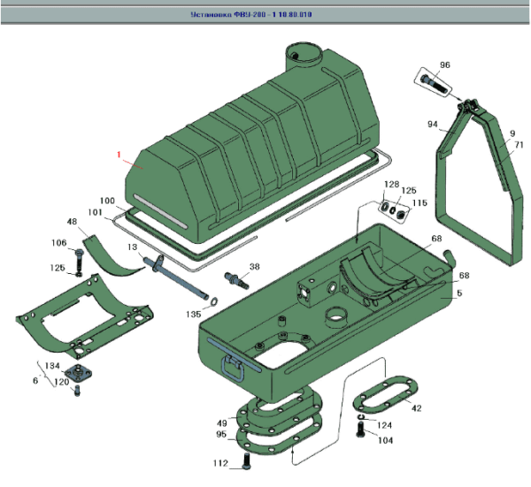Image resolution: width=531 pixels, height=487 pixels.
Task: Select part label 49 on the plate stack
Action: 221,422
